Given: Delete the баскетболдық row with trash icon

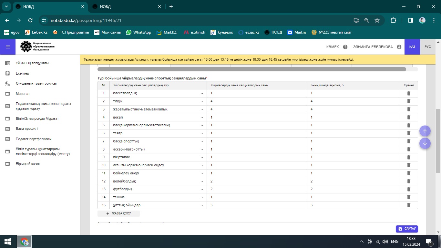Looking at the screenshot, I should [408, 93].
